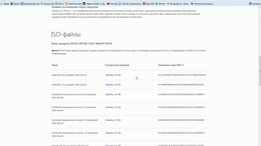Open the Riper.AM bookmark
Viewport: 261px width, 146px height.
148,4
